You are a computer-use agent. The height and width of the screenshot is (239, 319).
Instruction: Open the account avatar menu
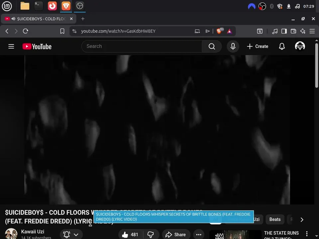[x=300, y=46]
